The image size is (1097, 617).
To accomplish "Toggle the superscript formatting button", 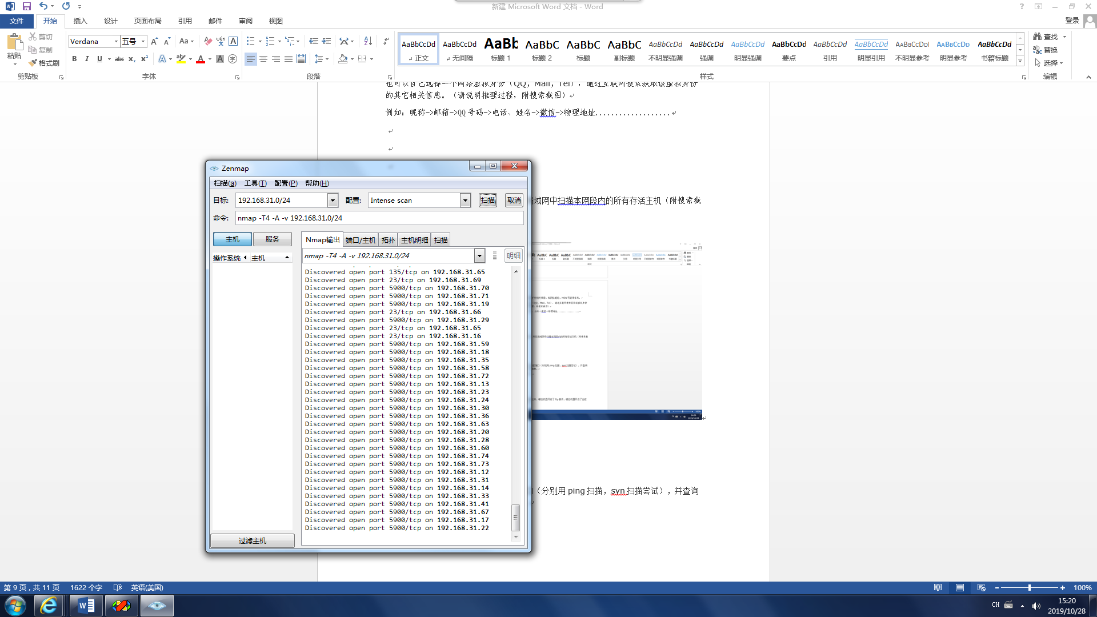I will click(x=145, y=59).
